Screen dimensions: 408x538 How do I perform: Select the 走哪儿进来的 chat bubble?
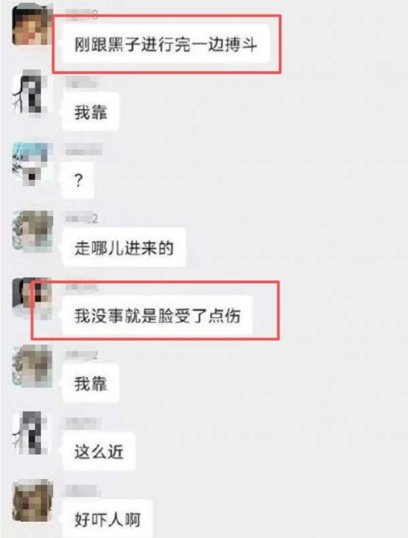(x=124, y=247)
